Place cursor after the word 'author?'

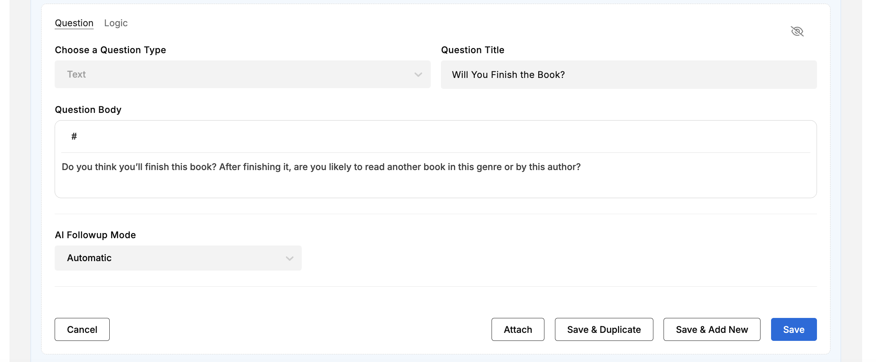click(582, 167)
